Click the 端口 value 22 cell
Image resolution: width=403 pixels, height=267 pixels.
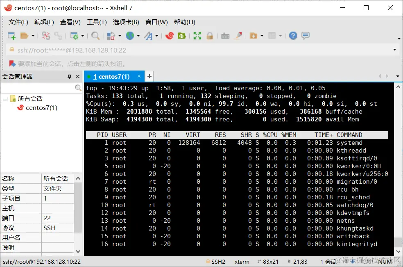[58, 218]
